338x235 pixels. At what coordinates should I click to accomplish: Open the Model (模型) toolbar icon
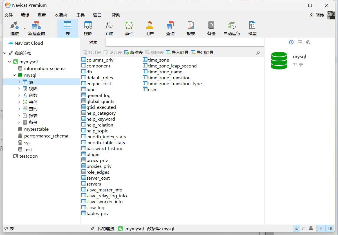(252, 29)
